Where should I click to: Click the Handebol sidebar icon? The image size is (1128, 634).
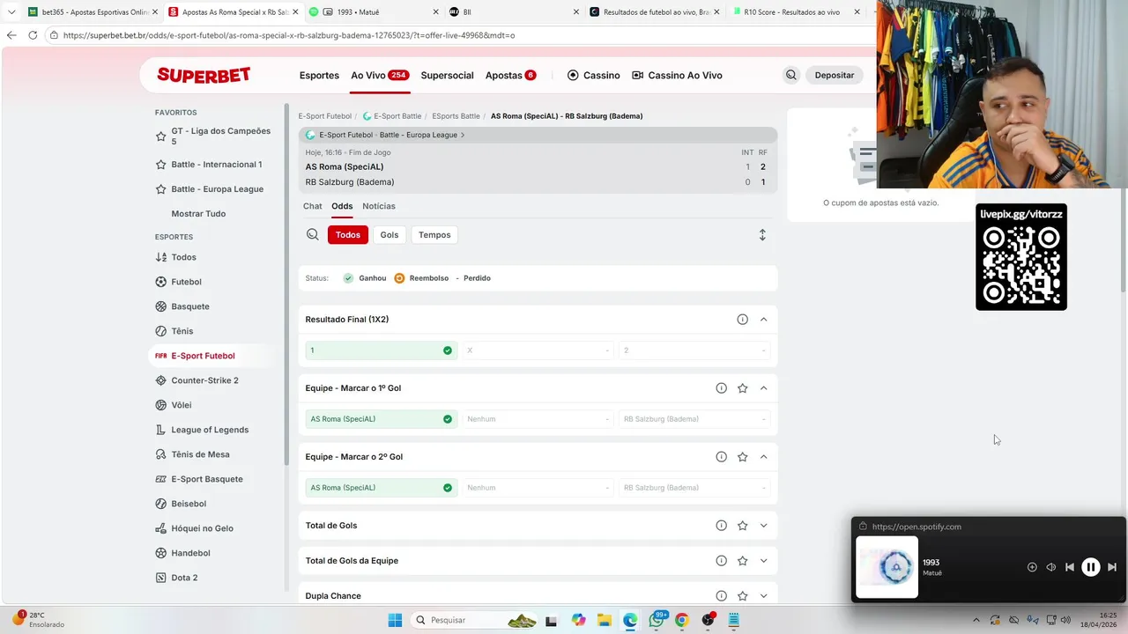click(x=160, y=553)
